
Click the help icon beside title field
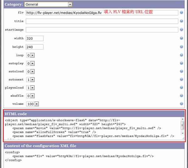[181, 21]
